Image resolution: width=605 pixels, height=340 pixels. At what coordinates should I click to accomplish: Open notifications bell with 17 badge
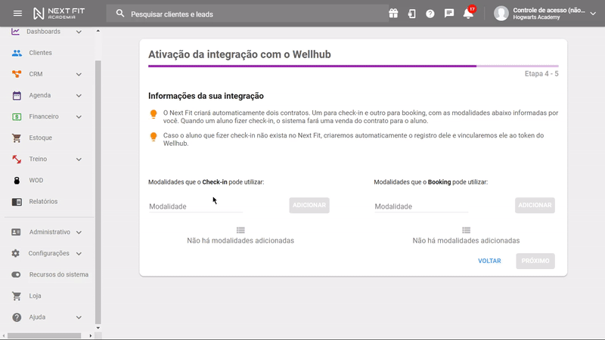click(469, 13)
